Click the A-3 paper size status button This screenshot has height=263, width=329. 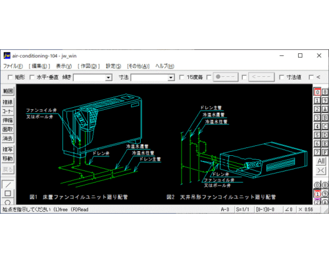pyautogui.click(x=225, y=209)
